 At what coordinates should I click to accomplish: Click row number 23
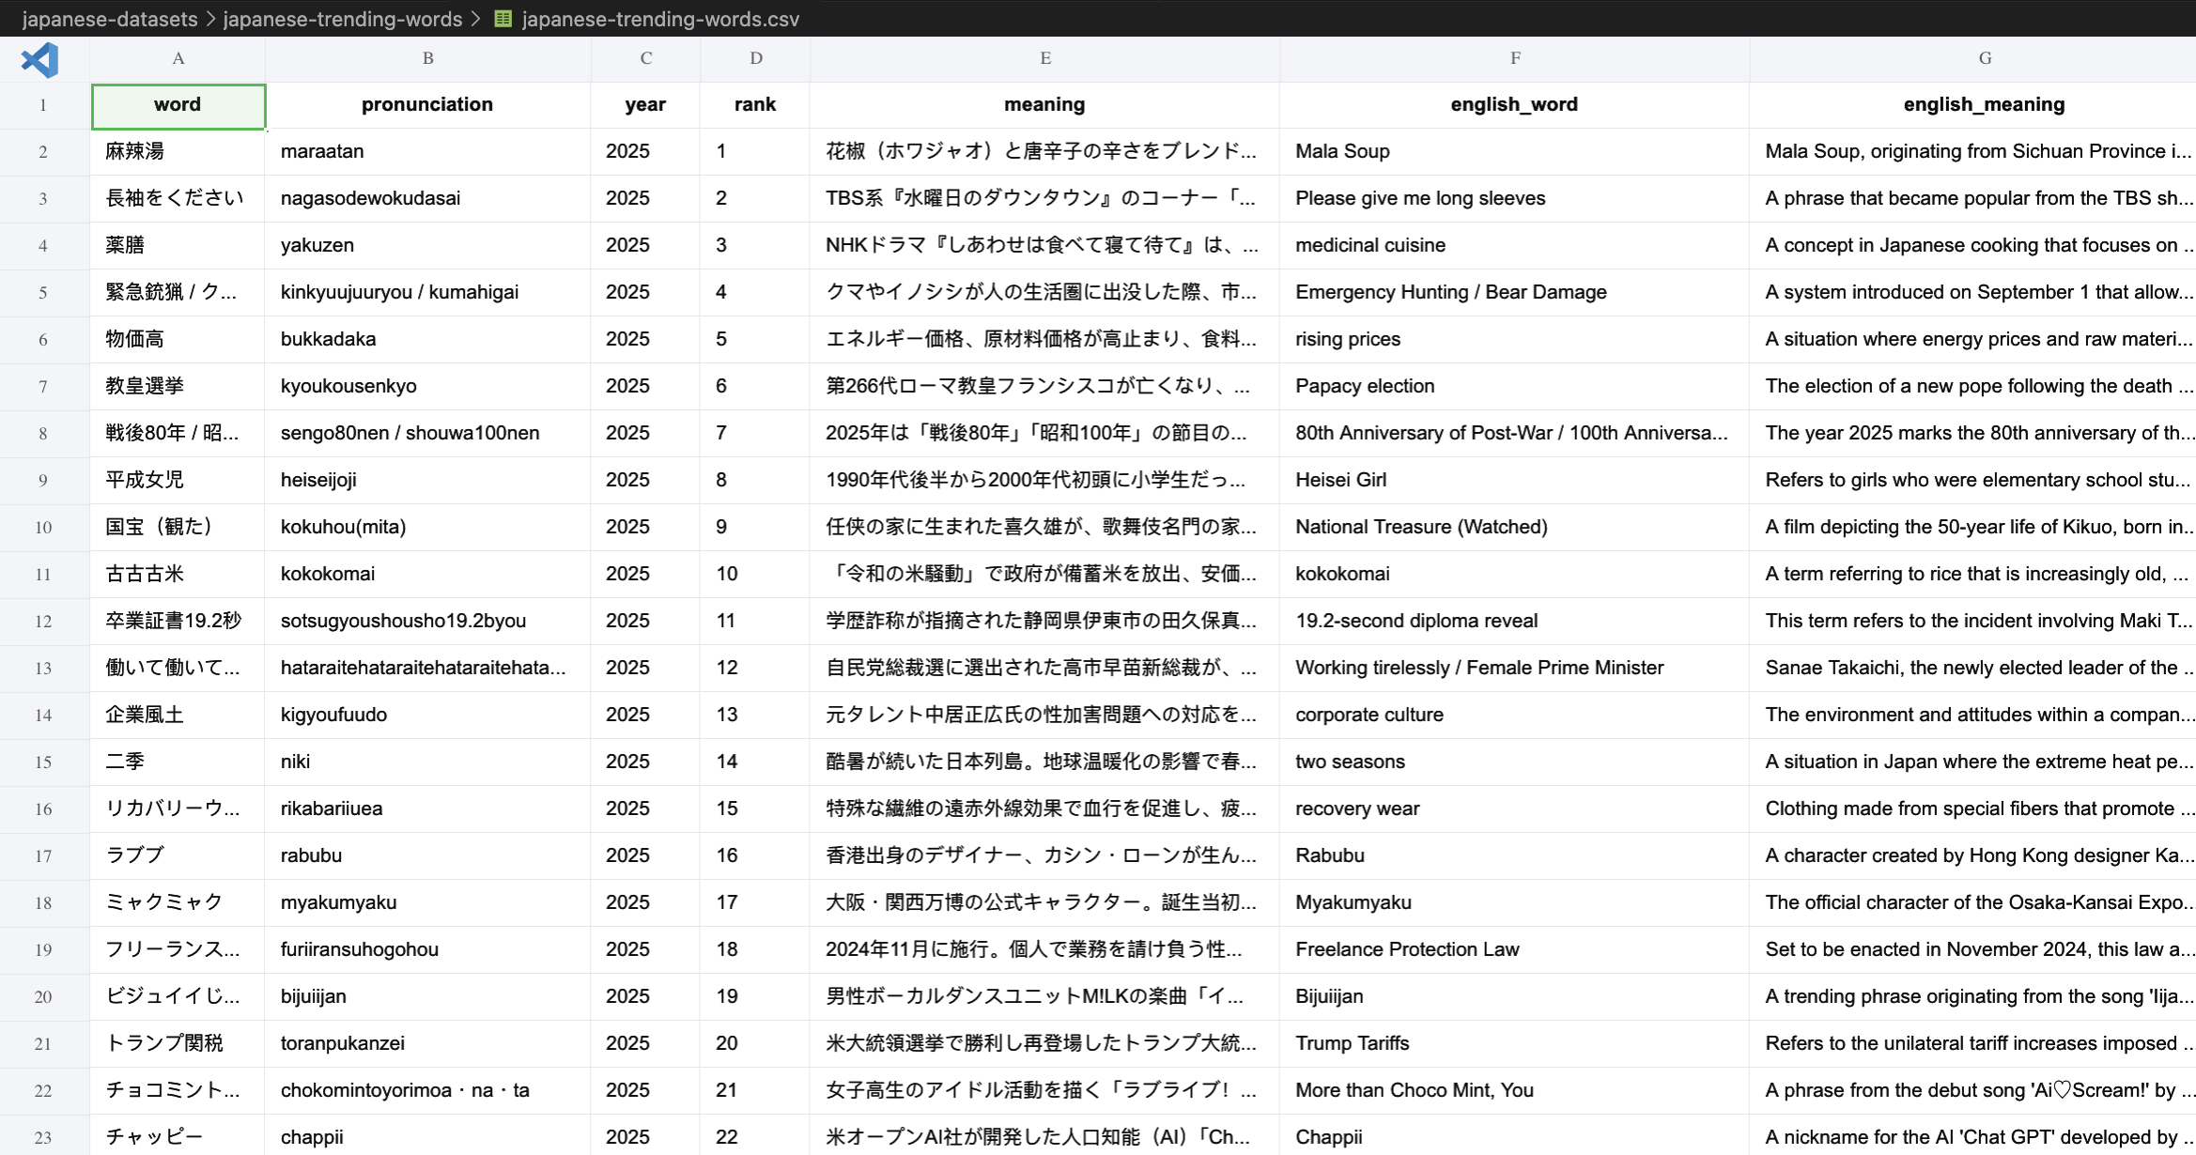point(43,1137)
